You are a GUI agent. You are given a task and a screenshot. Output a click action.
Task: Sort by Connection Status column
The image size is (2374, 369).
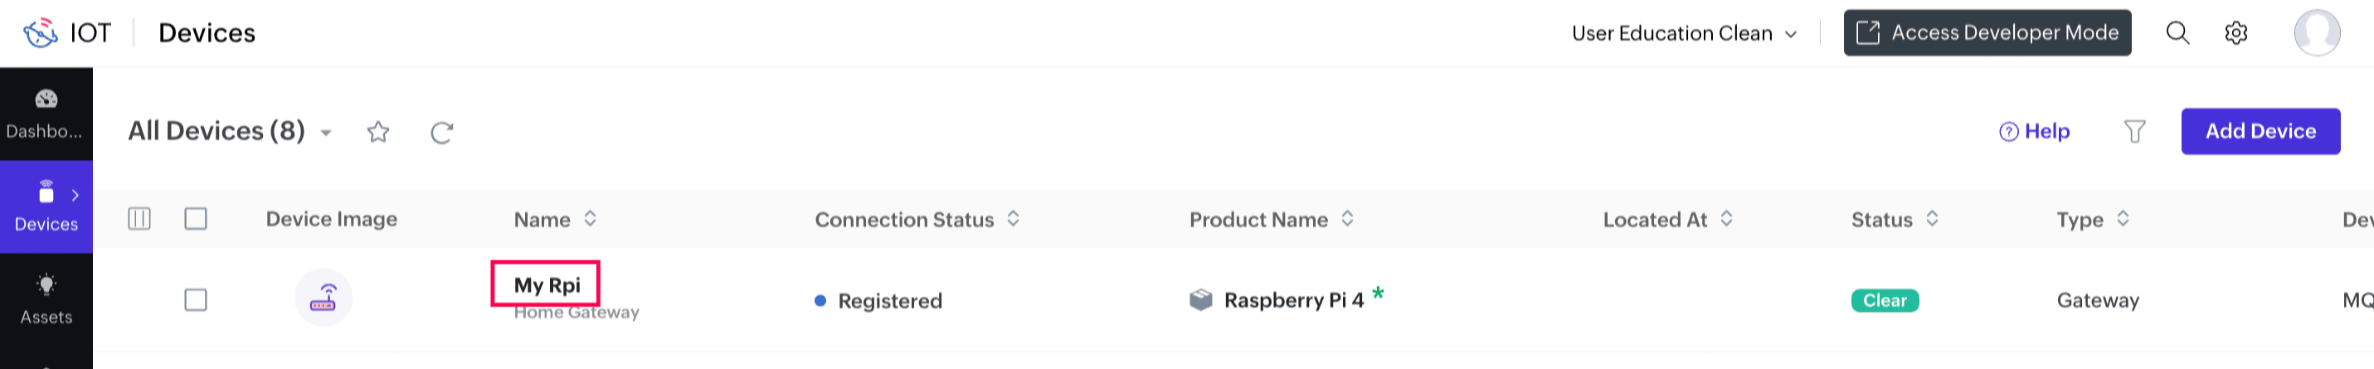click(1013, 219)
